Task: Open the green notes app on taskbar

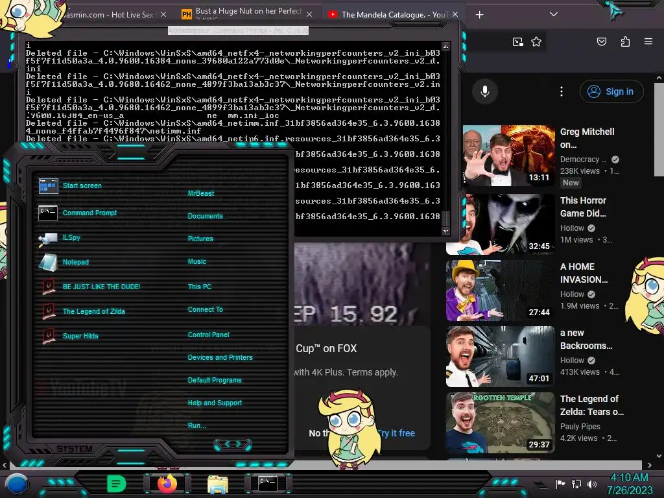Action: (x=116, y=484)
